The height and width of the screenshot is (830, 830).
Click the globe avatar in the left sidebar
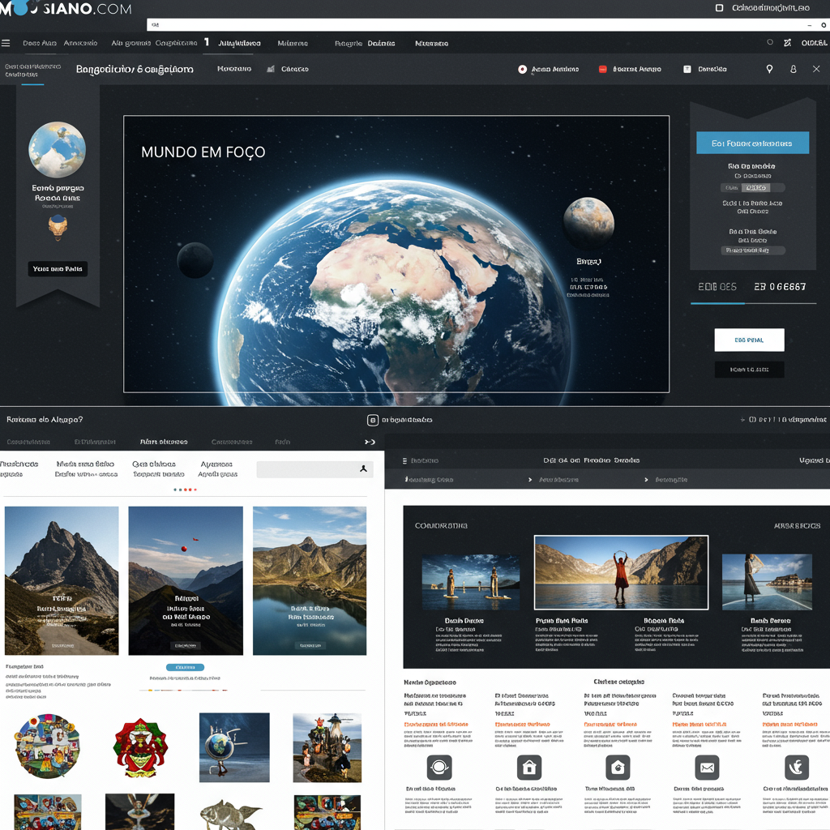coord(57,150)
